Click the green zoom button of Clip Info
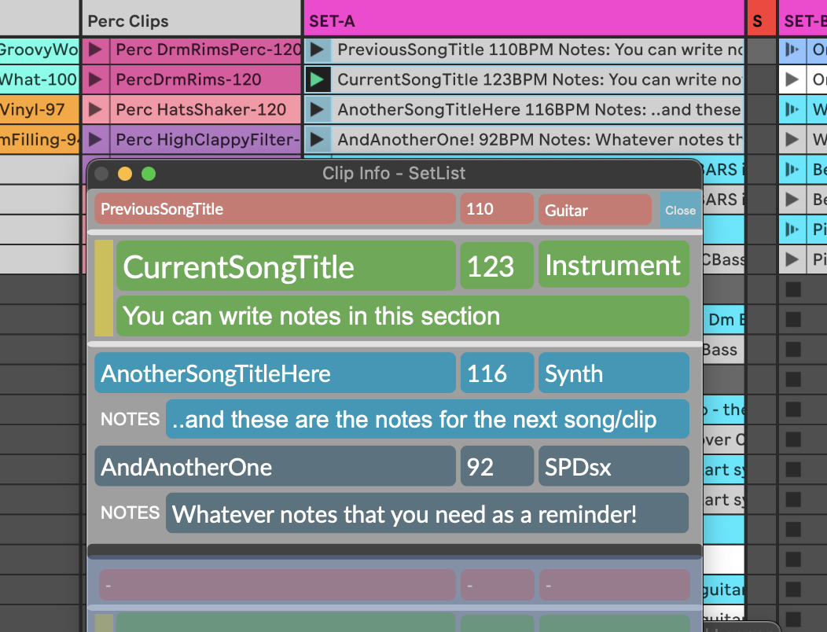This screenshot has height=632, width=827. [x=149, y=174]
